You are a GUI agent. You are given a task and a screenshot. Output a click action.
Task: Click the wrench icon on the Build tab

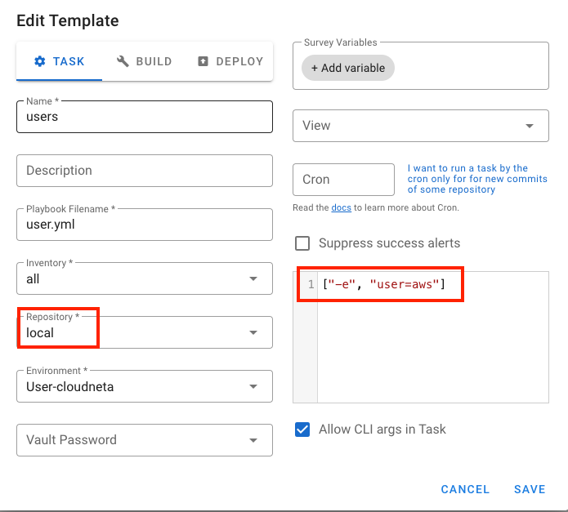(123, 61)
